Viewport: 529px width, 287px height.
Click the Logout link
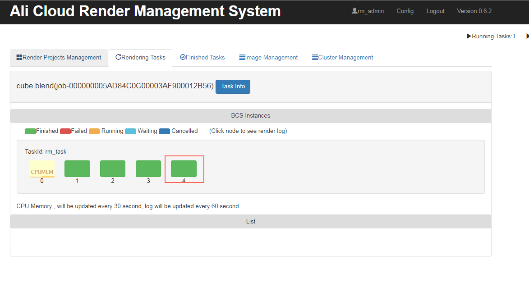435,11
